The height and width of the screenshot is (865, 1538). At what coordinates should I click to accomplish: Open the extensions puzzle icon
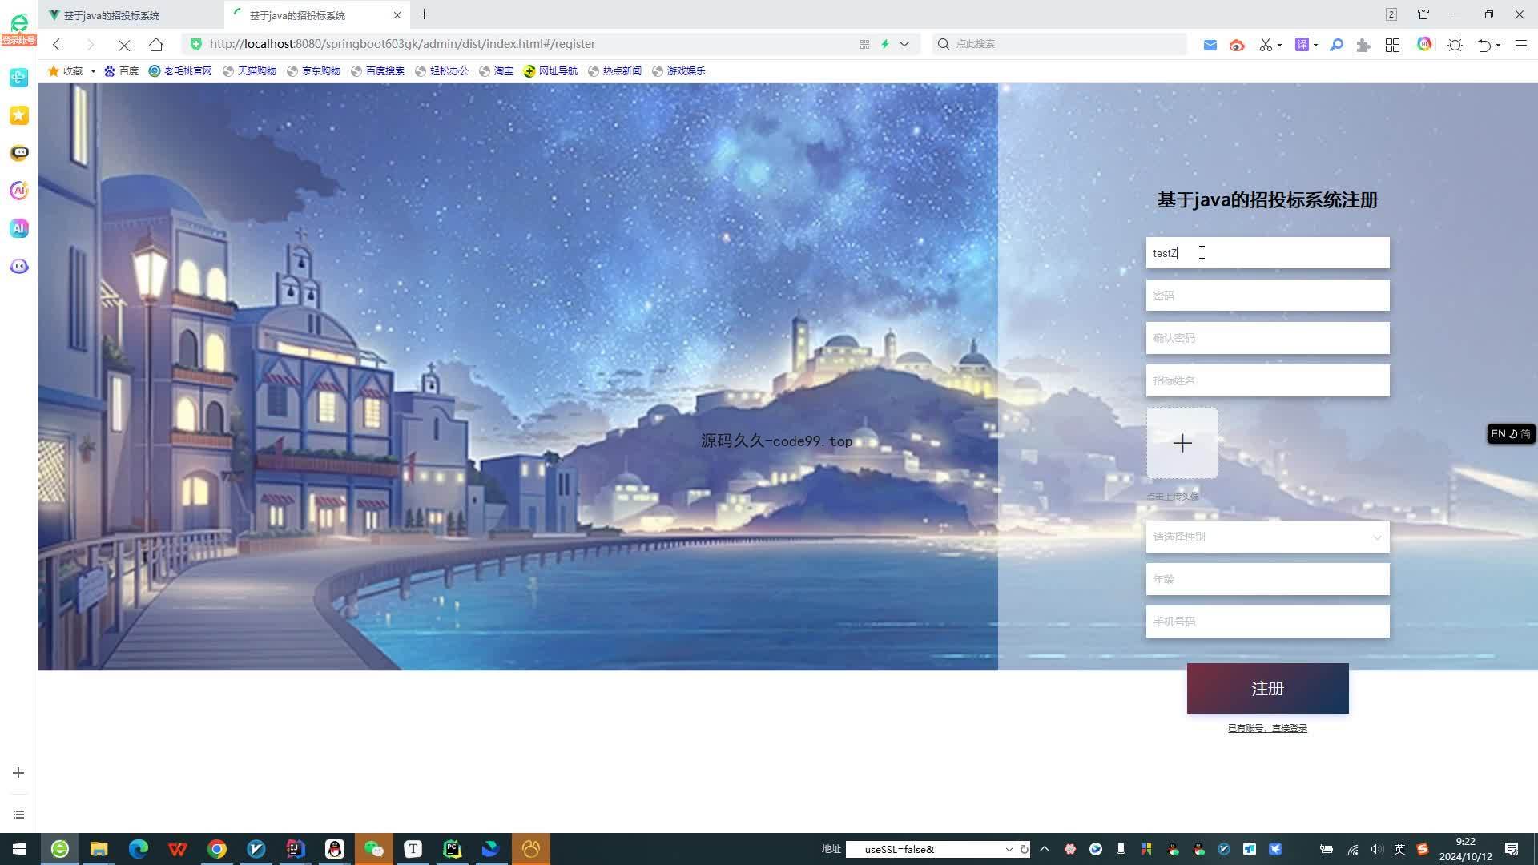click(1363, 45)
